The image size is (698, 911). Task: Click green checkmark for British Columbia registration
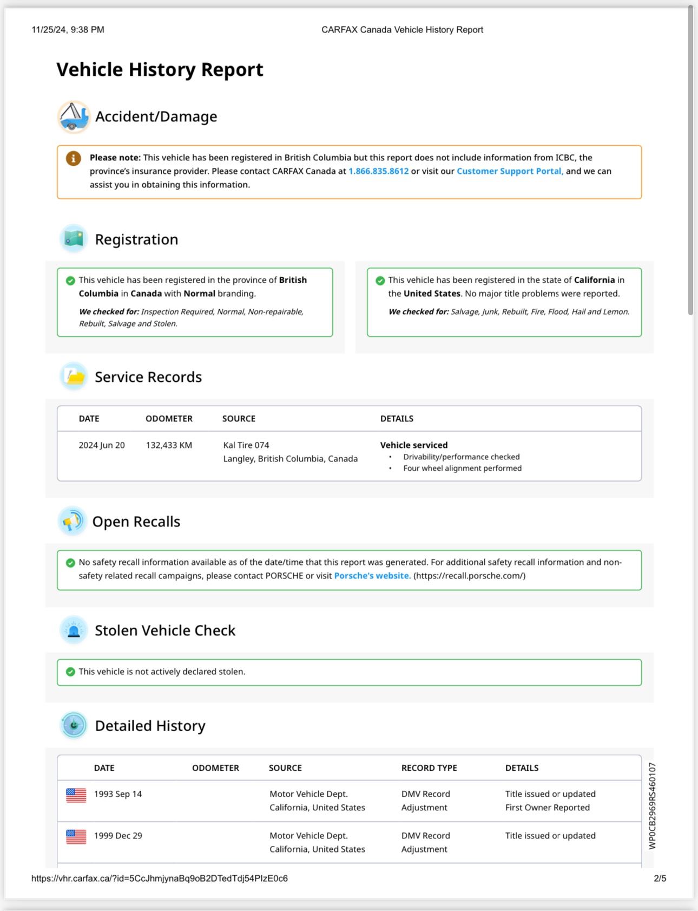[x=70, y=281]
